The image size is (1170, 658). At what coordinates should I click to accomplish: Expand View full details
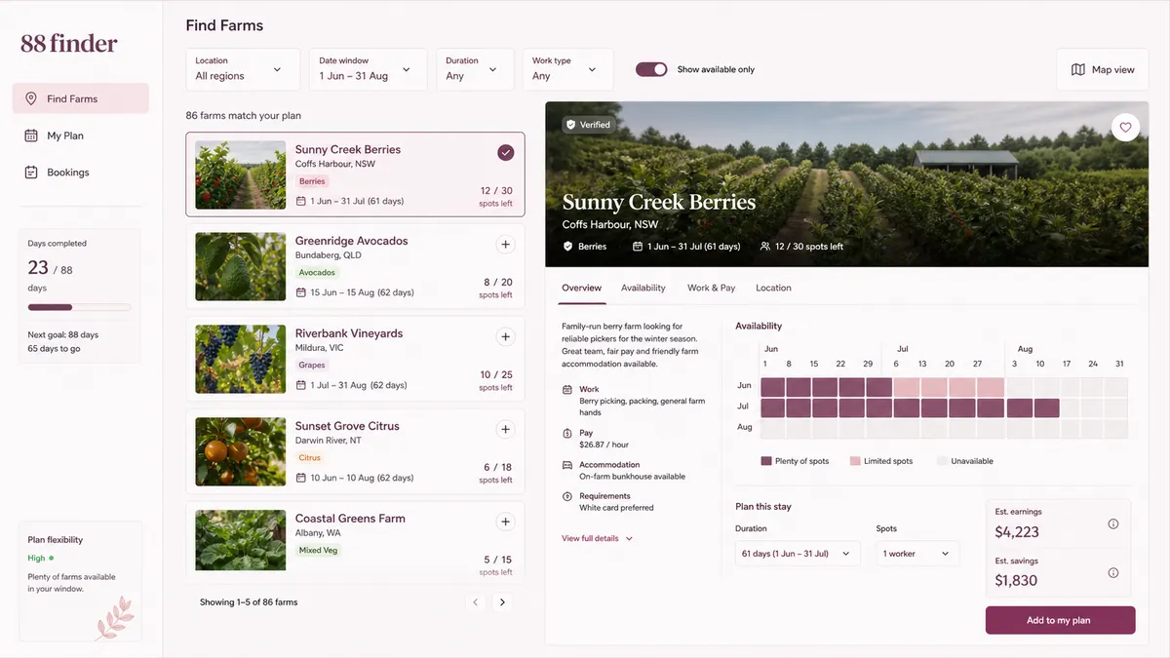pos(597,538)
